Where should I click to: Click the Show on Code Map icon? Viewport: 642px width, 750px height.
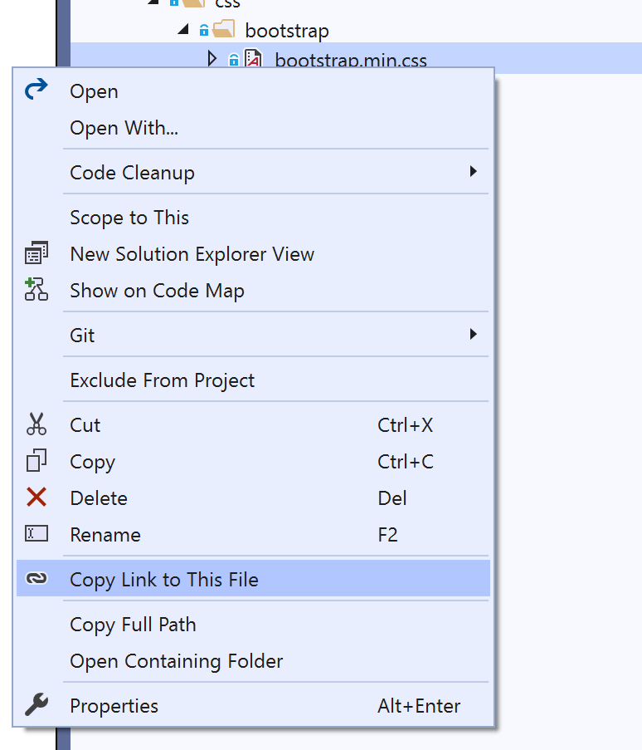click(x=36, y=290)
